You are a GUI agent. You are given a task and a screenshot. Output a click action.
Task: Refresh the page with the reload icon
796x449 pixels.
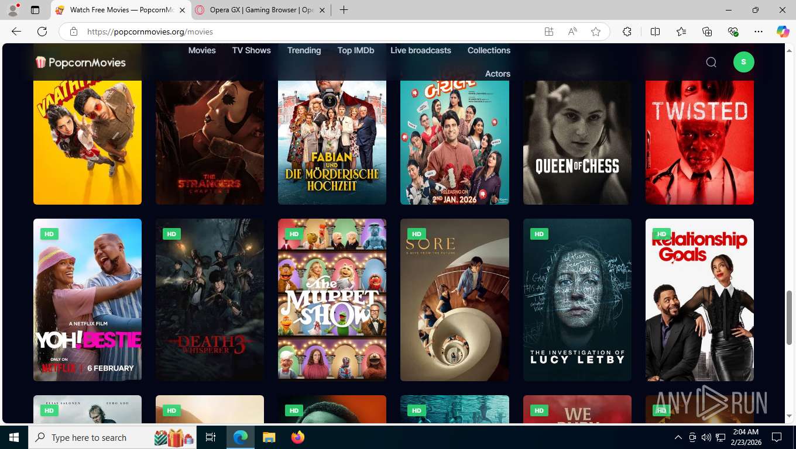pyautogui.click(x=42, y=32)
